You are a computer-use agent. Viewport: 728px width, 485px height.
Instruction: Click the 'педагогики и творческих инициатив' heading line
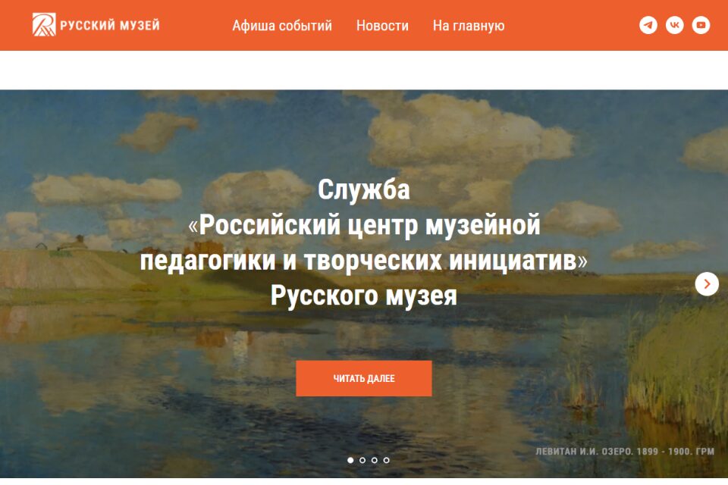click(363, 261)
